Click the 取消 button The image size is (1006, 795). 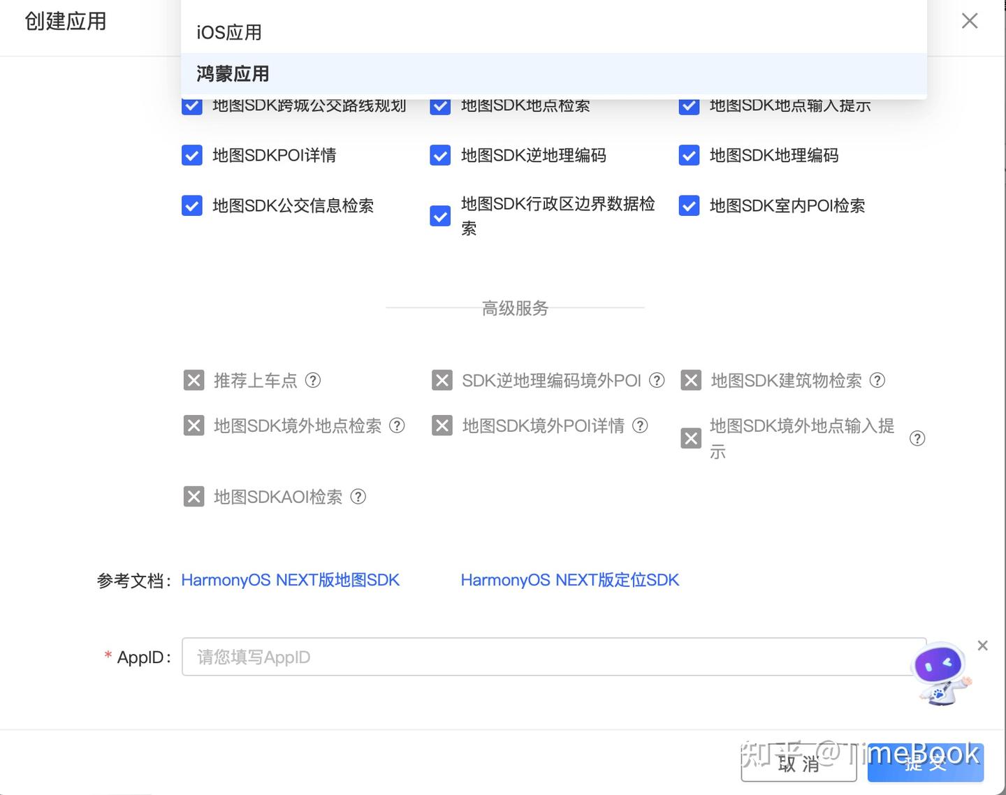pos(799,764)
